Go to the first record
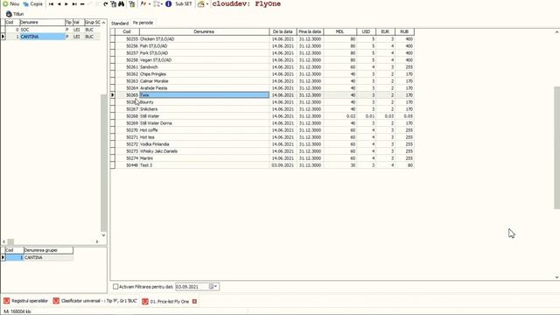This screenshot has height=315, width=560. click(51, 3)
